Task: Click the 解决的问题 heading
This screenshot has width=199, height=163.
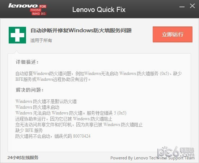Action: click(x=30, y=90)
